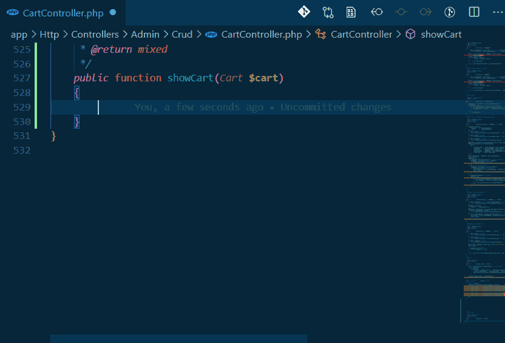Open CartController.php breadcrumb file entry
The width and height of the screenshot is (505, 343).
[262, 35]
